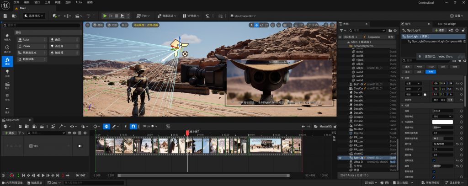
Task: Click the white light color swatch
Action: coord(442,122)
